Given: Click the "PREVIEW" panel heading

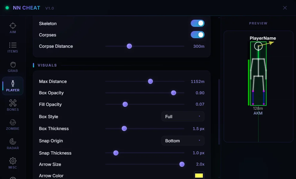Looking at the screenshot, I should click(258, 23).
